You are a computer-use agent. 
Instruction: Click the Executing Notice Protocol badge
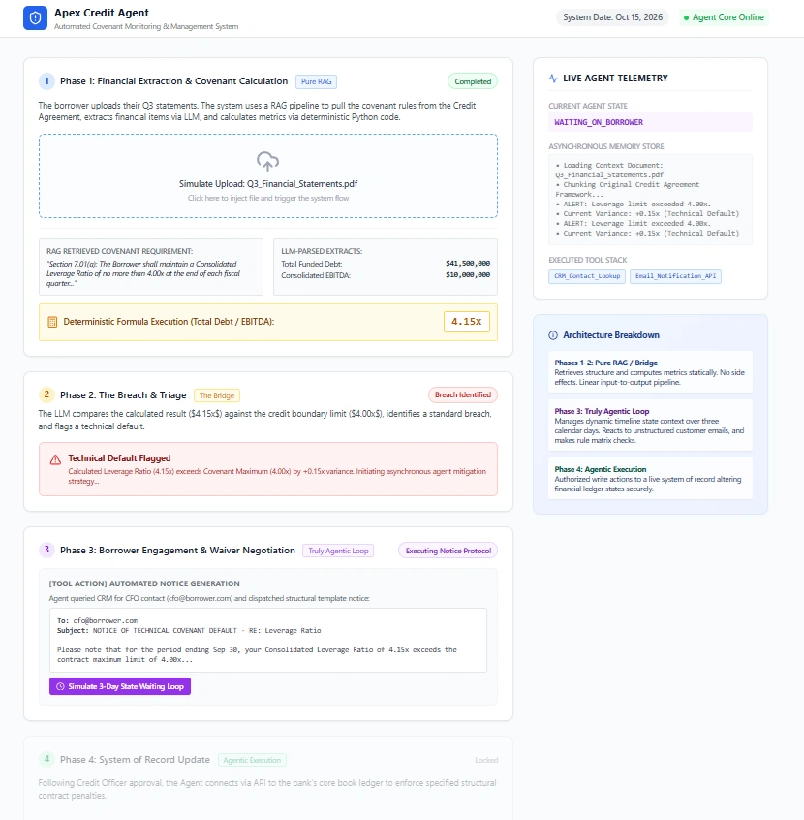(x=448, y=551)
